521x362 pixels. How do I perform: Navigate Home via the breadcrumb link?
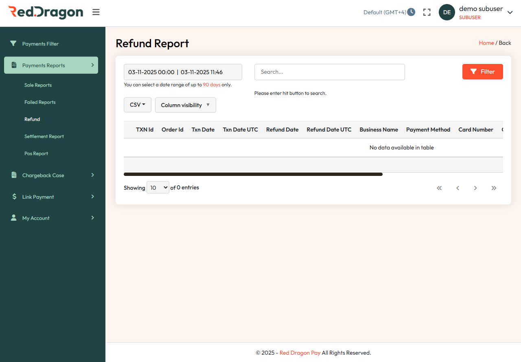click(x=486, y=43)
